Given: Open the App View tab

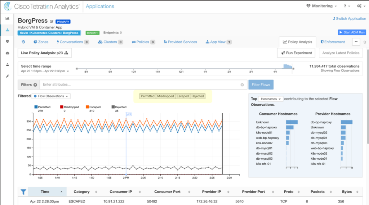Looking at the screenshot, I should tap(219, 42).
